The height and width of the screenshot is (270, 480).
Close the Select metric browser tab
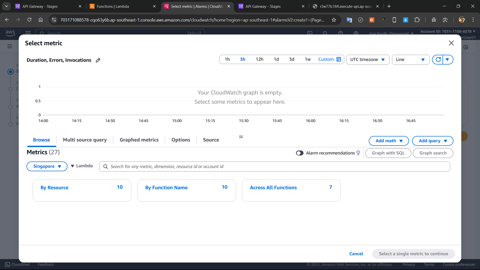[x=228, y=6]
